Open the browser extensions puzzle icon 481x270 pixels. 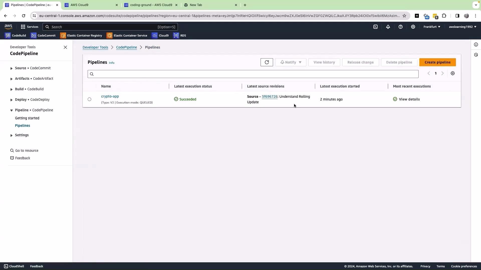click(x=444, y=16)
